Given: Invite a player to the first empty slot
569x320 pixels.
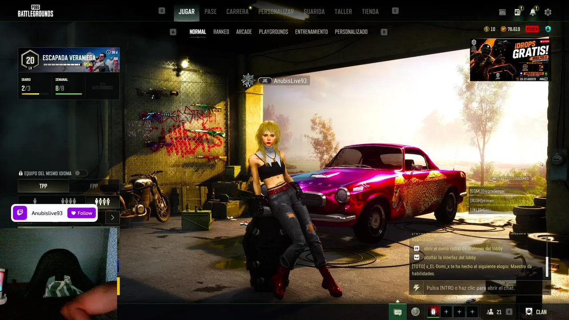Looking at the screenshot, I should pos(446,312).
